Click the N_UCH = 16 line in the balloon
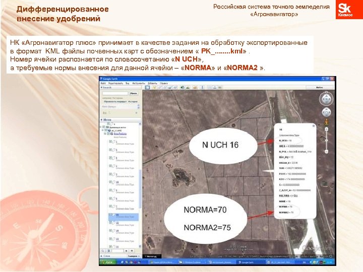Screen dimensions: 363x272 pyautogui.click(x=285, y=141)
